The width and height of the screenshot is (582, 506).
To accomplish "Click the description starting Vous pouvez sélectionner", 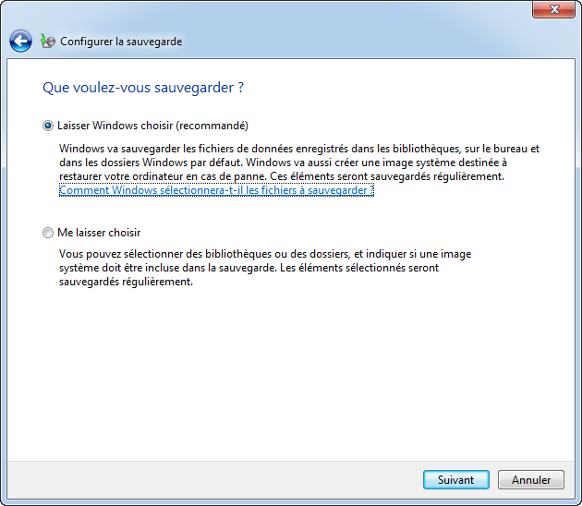I will click(265, 268).
